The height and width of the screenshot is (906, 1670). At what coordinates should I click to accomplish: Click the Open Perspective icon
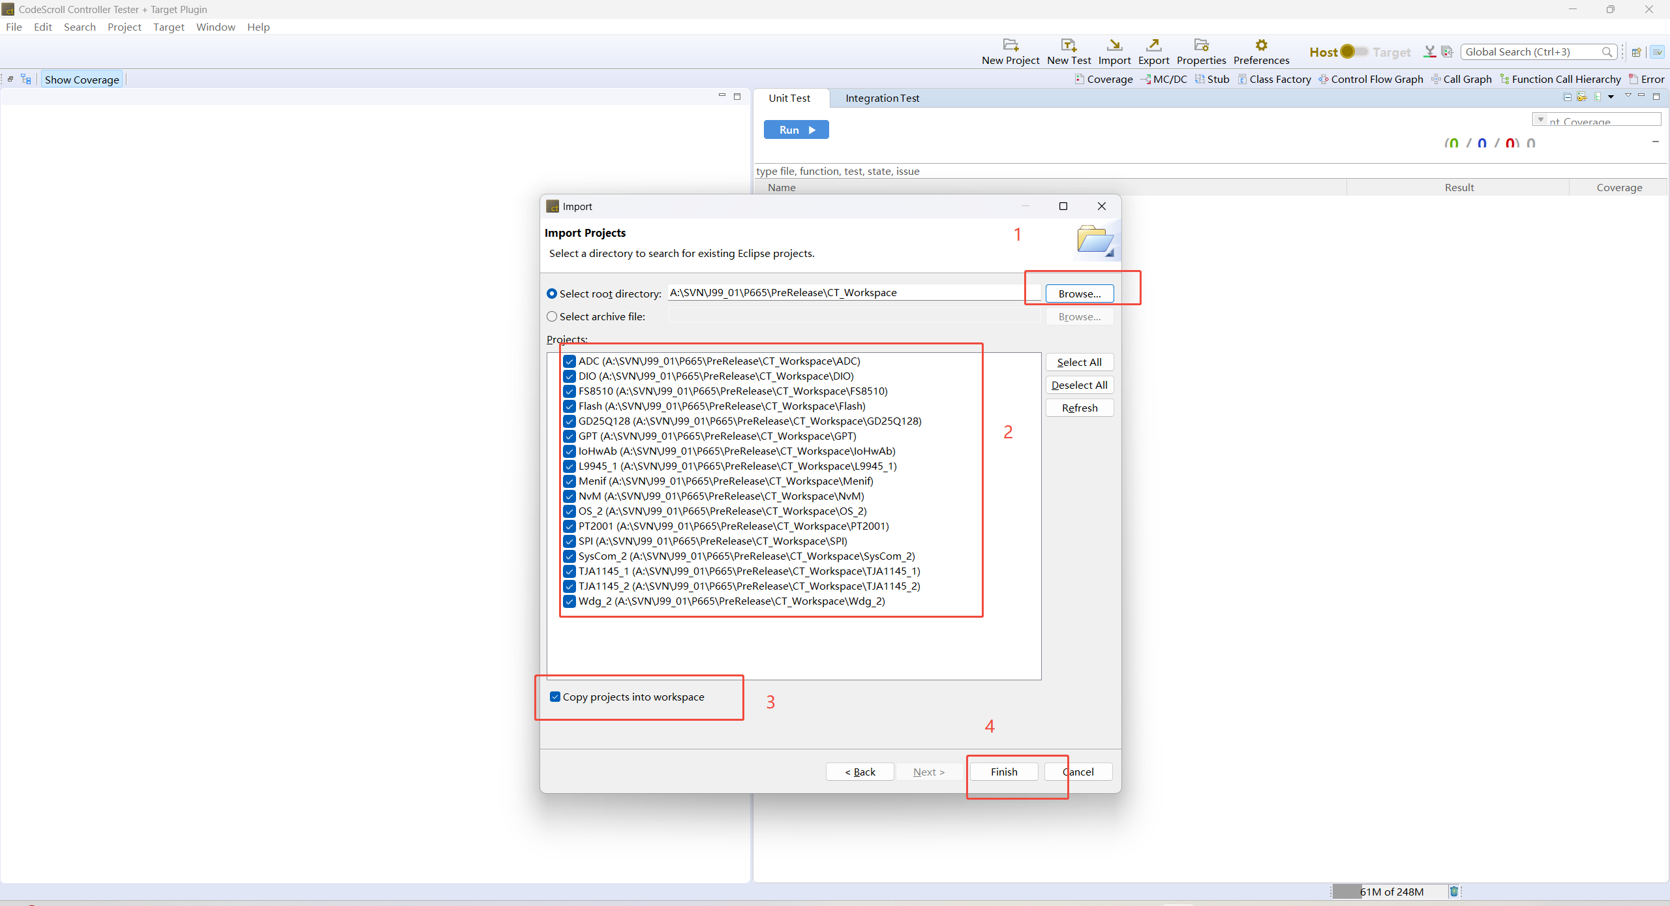click(1636, 52)
